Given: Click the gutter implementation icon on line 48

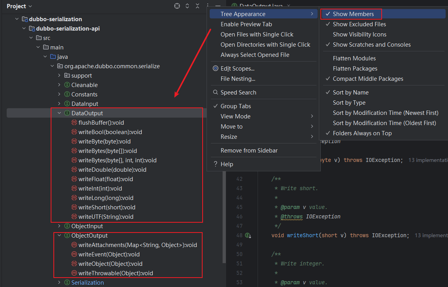Looking at the screenshot, I should click(248, 236).
